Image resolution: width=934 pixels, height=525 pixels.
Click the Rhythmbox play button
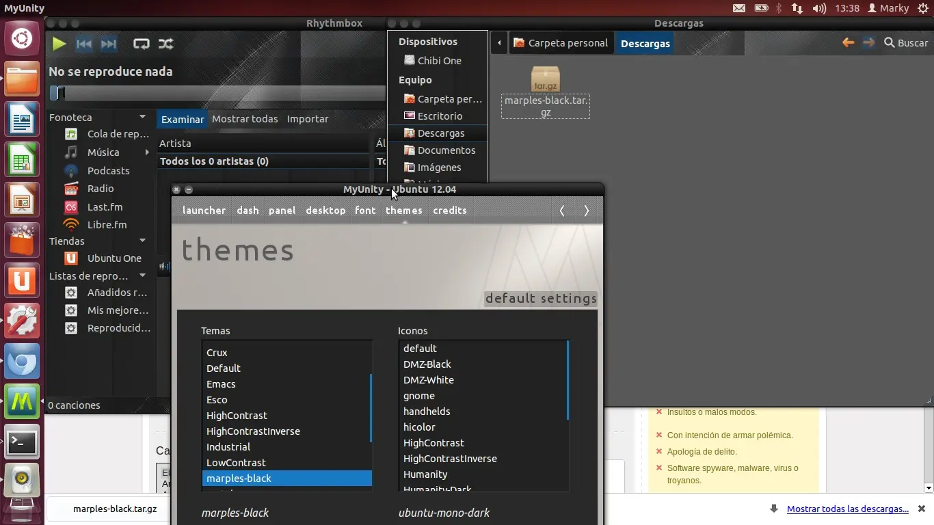coord(59,44)
